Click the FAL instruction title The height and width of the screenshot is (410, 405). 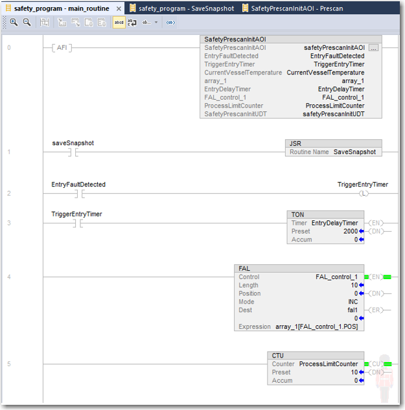click(x=244, y=269)
